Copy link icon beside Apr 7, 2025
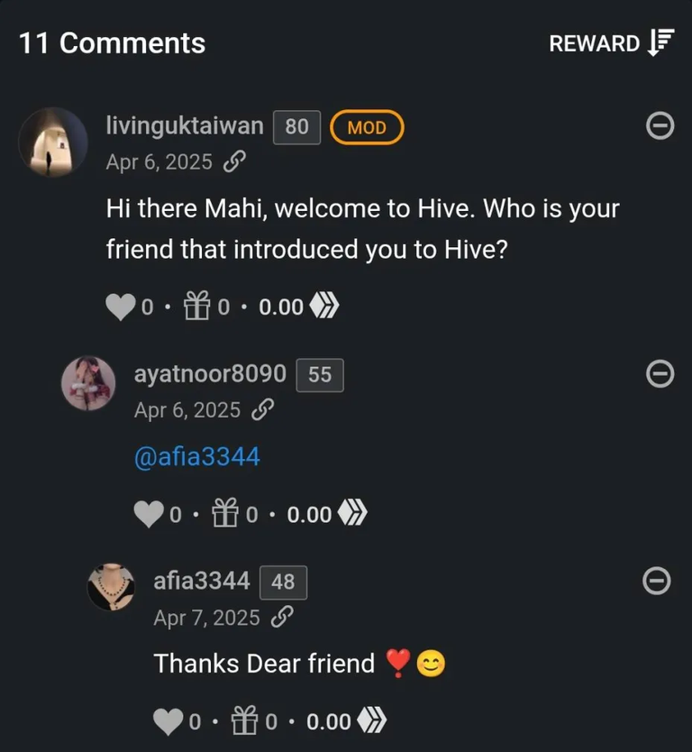 pos(282,618)
